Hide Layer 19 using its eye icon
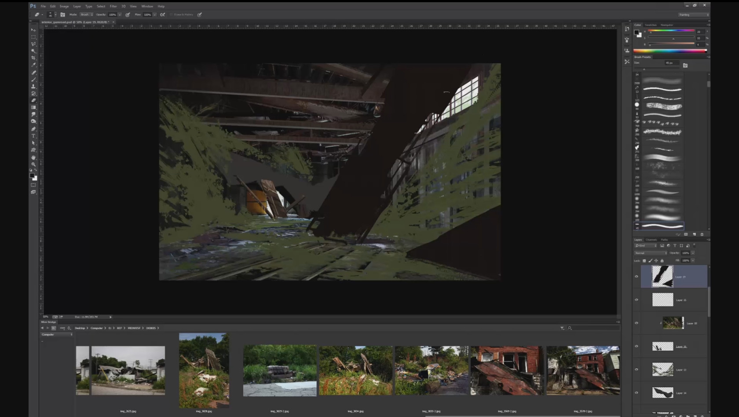 (x=636, y=277)
